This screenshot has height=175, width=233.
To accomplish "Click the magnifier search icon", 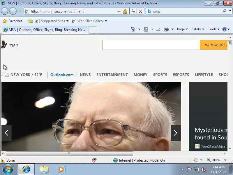I will pos(224,11).
